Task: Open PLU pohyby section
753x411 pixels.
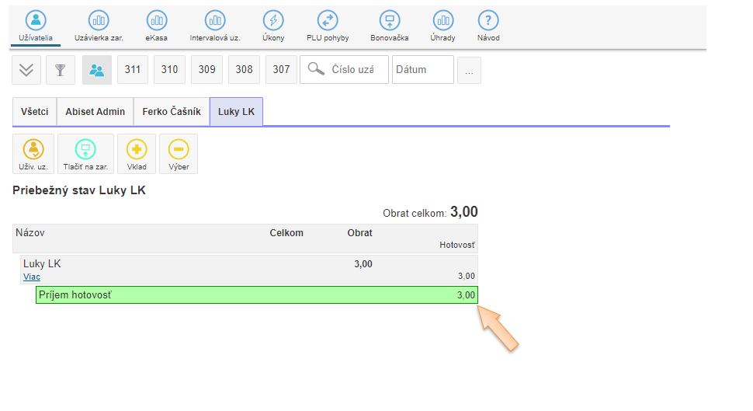Action: tap(328, 21)
